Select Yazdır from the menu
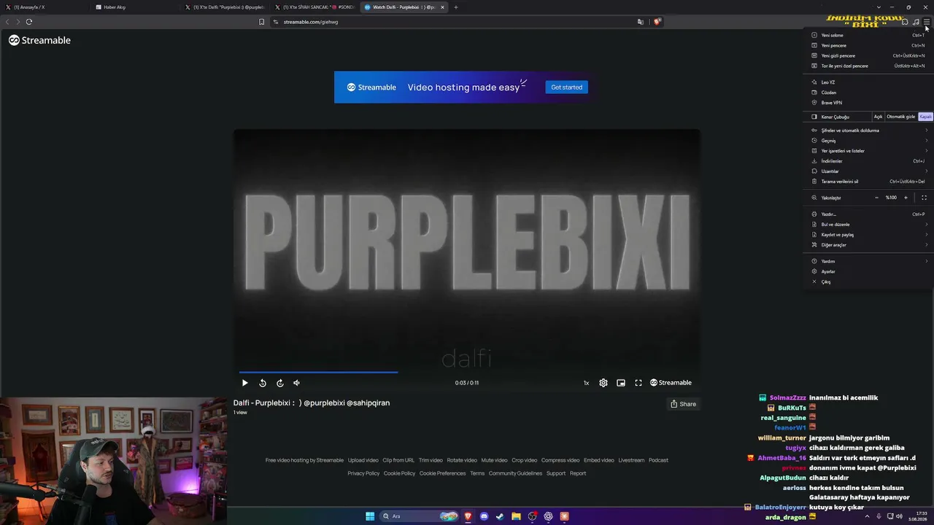934x525 pixels. [x=868, y=214]
